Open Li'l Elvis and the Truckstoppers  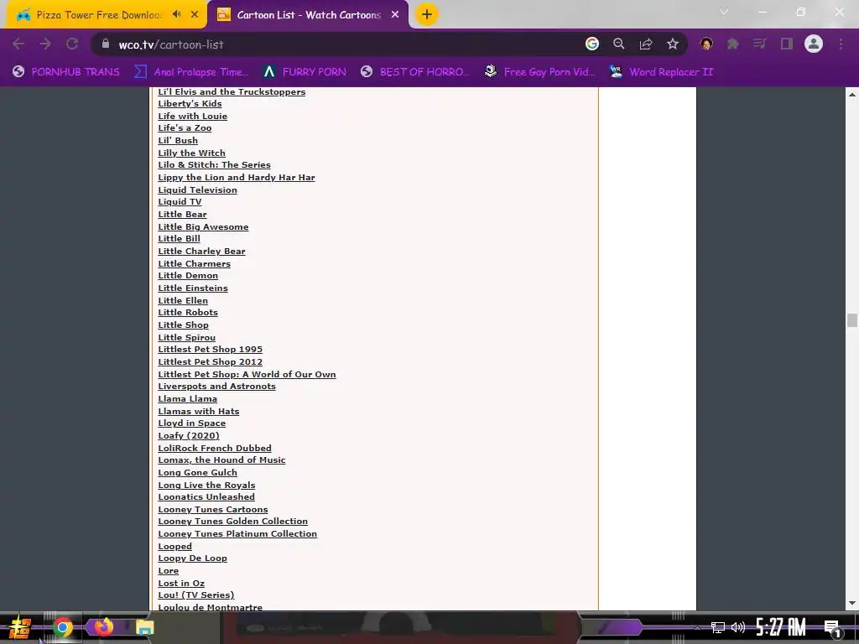click(x=232, y=91)
